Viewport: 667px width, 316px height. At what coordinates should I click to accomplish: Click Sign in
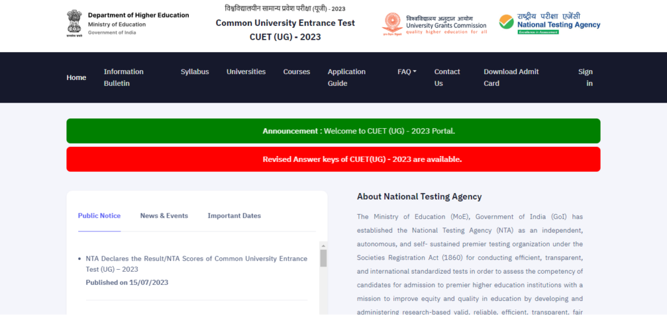[x=586, y=77]
